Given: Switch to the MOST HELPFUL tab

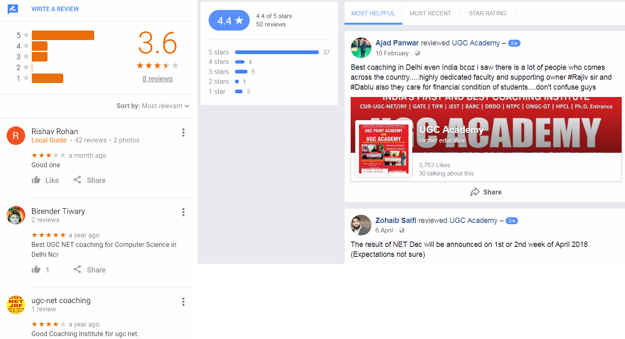Looking at the screenshot, I should (373, 13).
